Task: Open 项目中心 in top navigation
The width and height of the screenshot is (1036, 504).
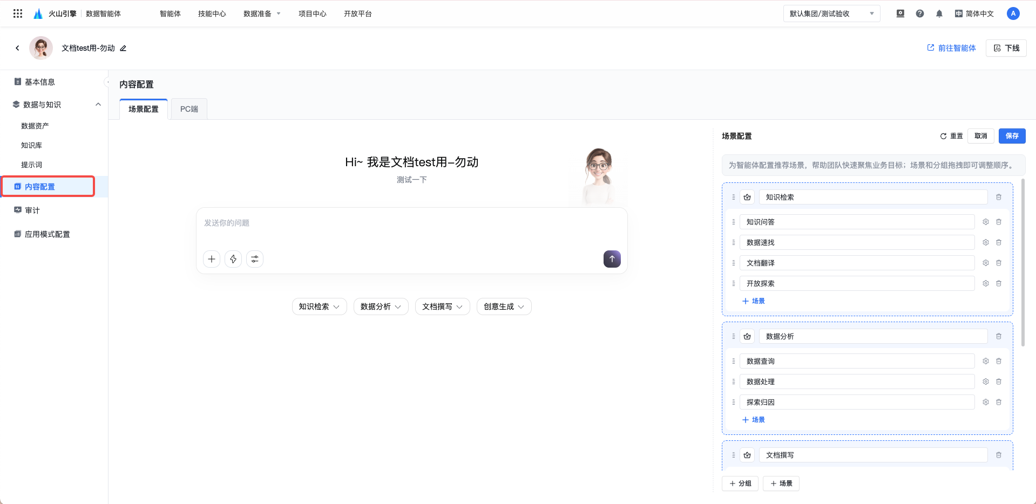Action: [x=313, y=13]
